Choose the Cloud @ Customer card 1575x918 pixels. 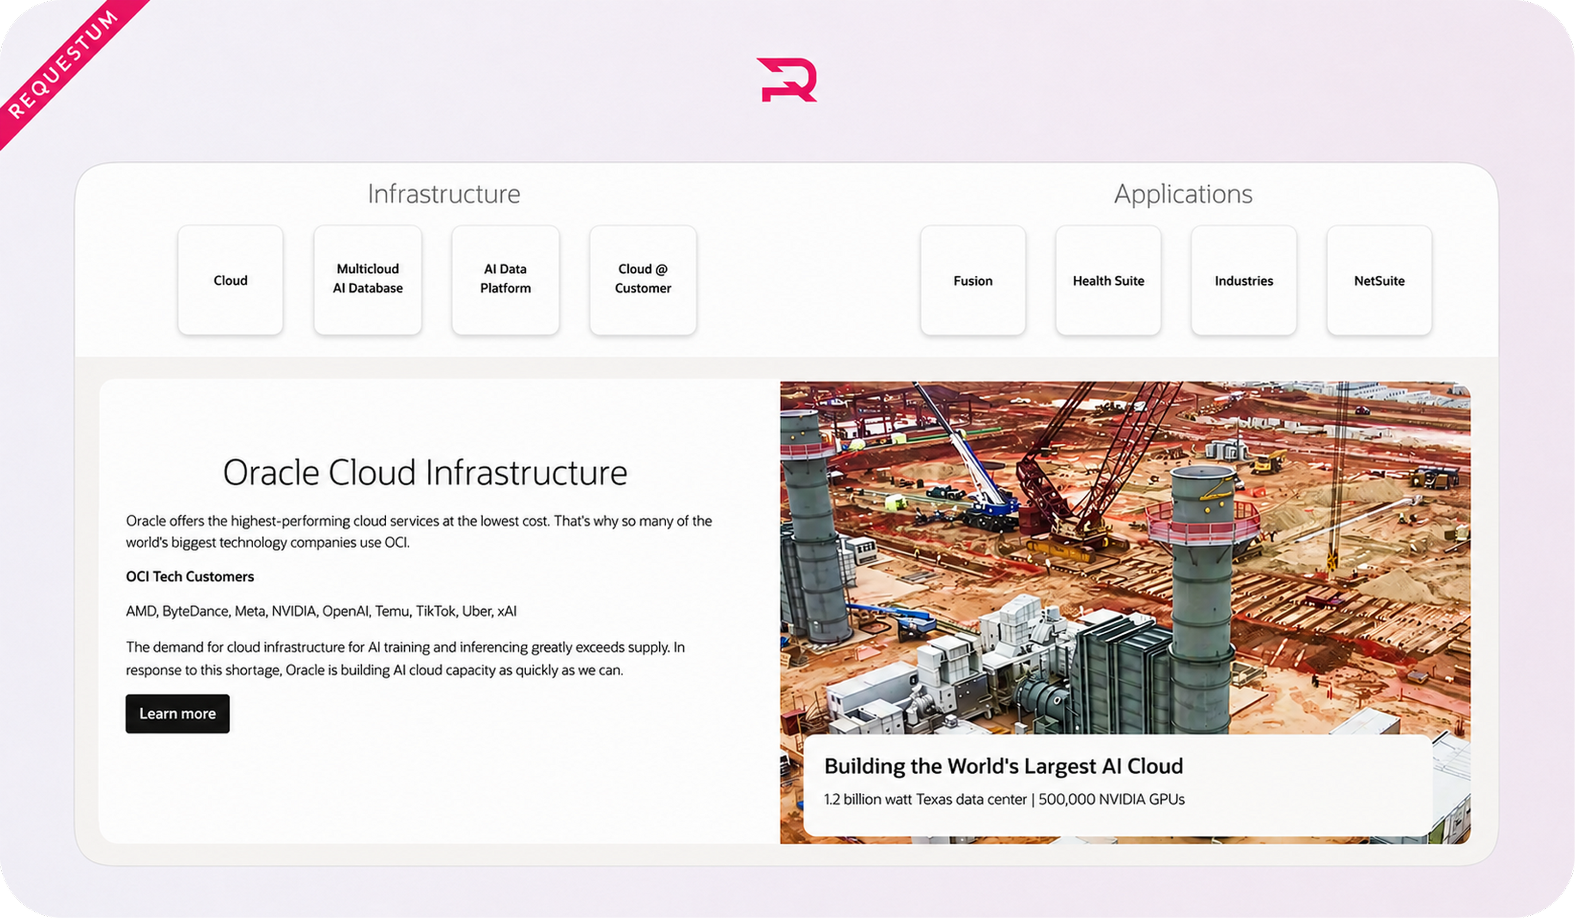pos(643,280)
